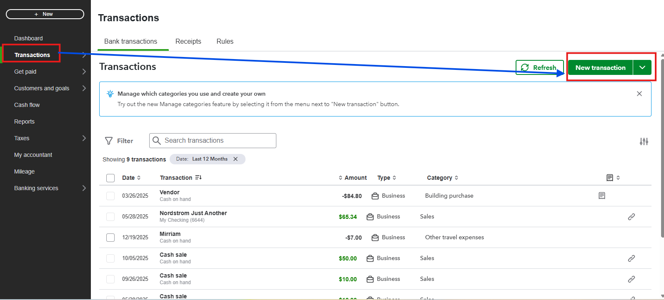Expand Banking services in sidebar

click(84, 188)
